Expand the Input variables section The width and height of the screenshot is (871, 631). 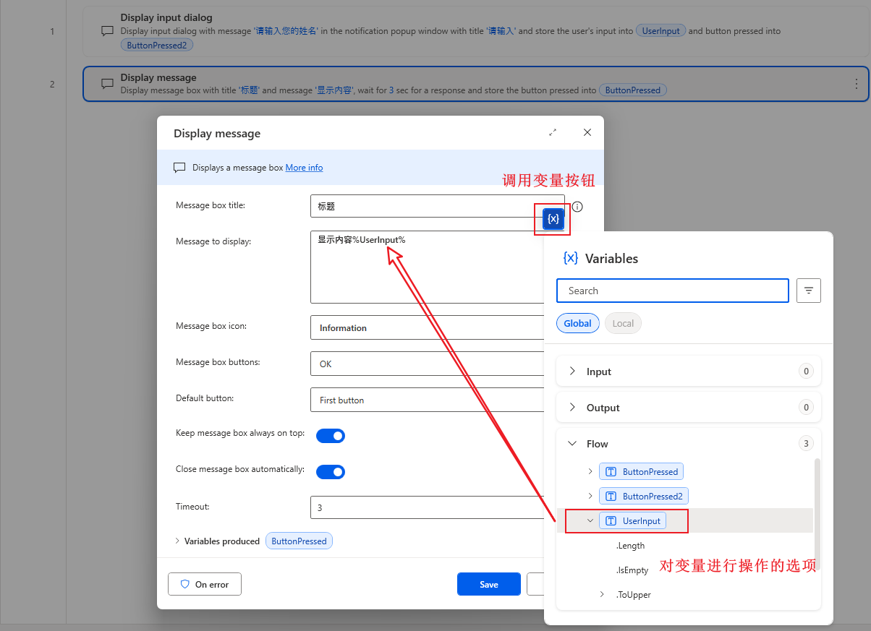click(572, 371)
